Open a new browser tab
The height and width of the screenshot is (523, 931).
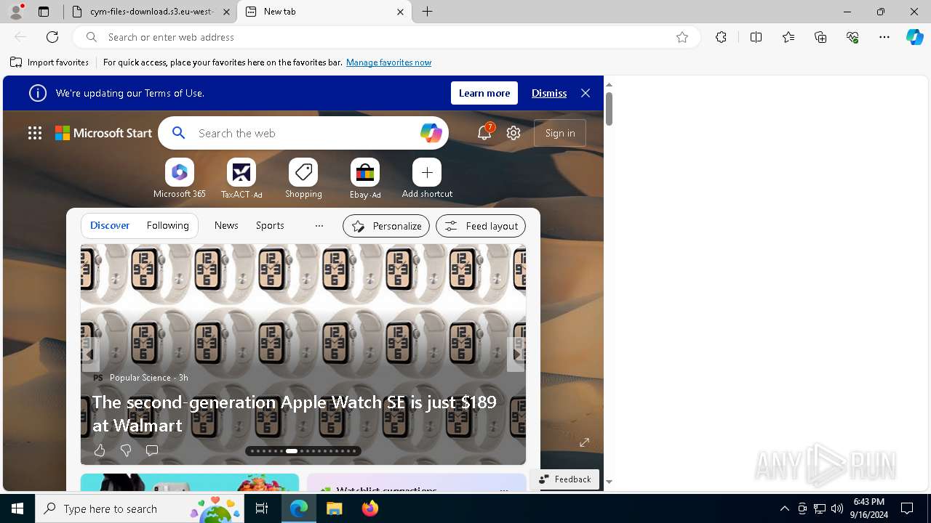pos(428,12)
